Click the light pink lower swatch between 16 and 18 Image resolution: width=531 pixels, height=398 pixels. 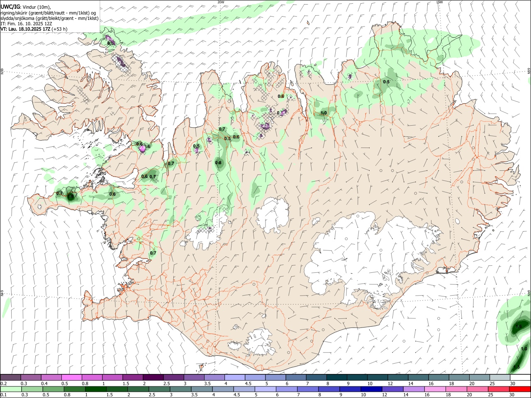pyautogui.click(x=435, y=389)
